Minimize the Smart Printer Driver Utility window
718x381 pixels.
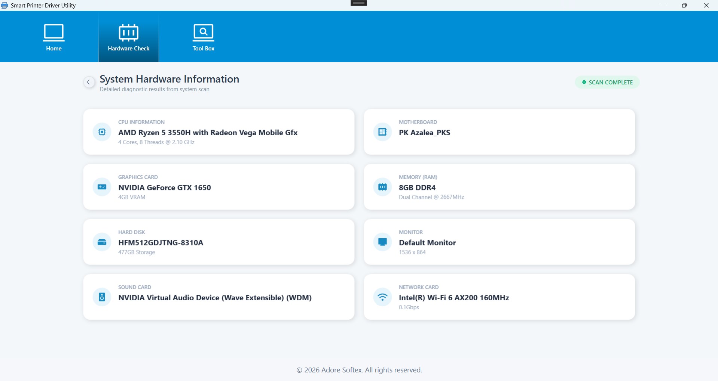point(663,5)
